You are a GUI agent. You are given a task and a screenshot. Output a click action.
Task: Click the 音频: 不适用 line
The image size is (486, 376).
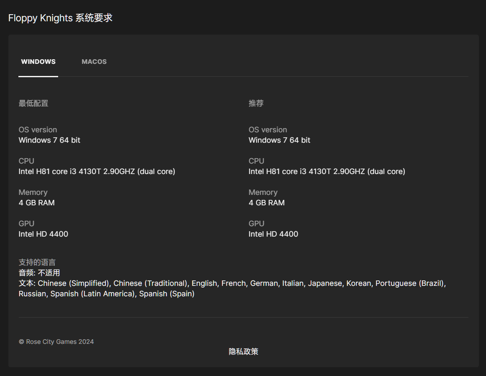(39, 273)
